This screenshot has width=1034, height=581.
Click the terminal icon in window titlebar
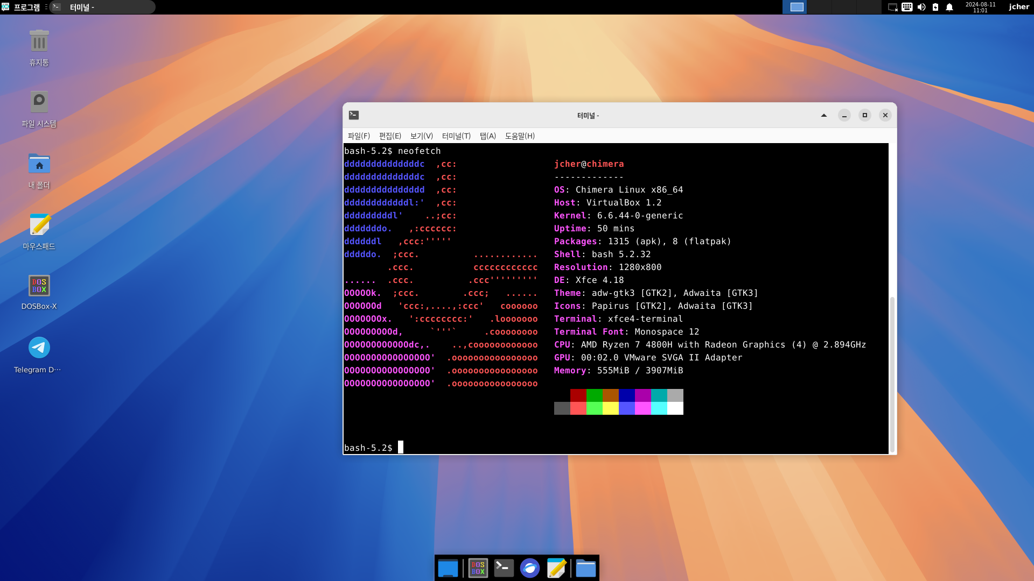click(x=354, y=115)
